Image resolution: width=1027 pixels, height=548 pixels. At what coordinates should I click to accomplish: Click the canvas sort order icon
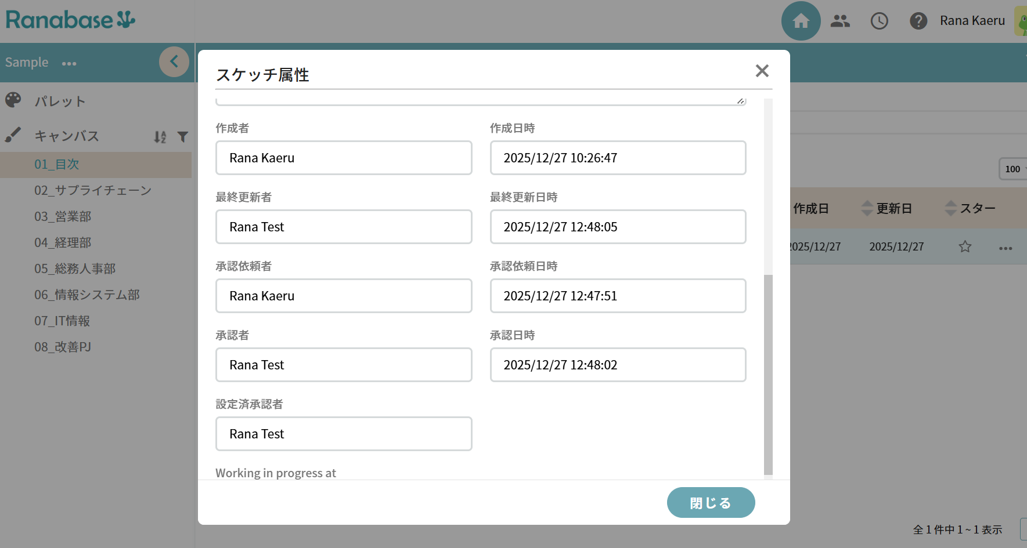point(160,137)
